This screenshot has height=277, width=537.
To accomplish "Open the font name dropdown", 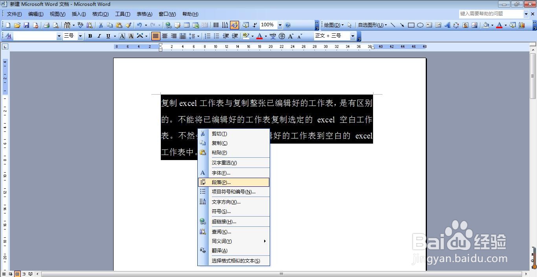I will (59, 36).
